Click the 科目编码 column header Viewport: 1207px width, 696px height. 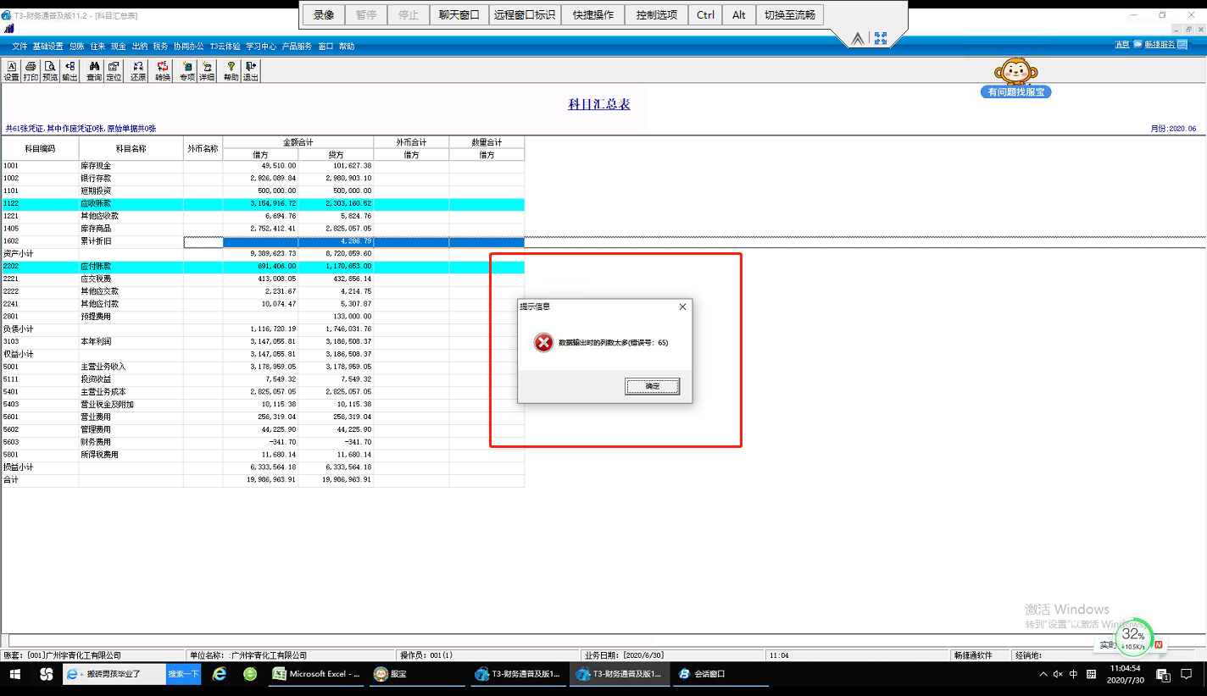coord(40,148)
